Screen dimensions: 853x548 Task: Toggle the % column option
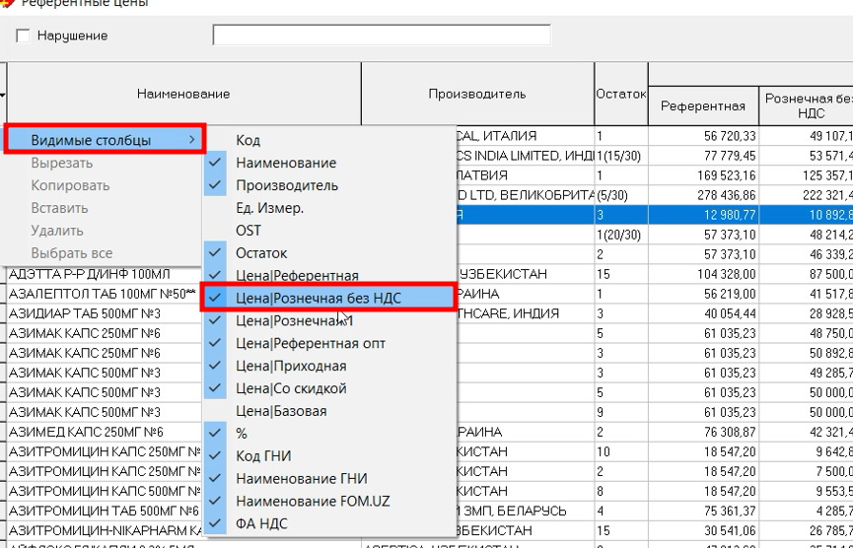pos(329,434)
